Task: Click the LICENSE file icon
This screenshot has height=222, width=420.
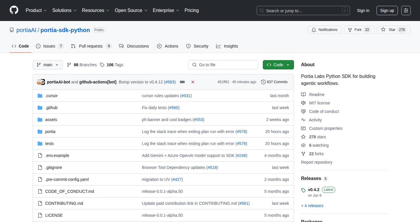Action: pyautogui.click(x=40, y=215)
